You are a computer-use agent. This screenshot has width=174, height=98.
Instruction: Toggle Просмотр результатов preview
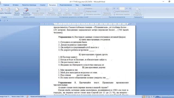[x=107, y=11]
